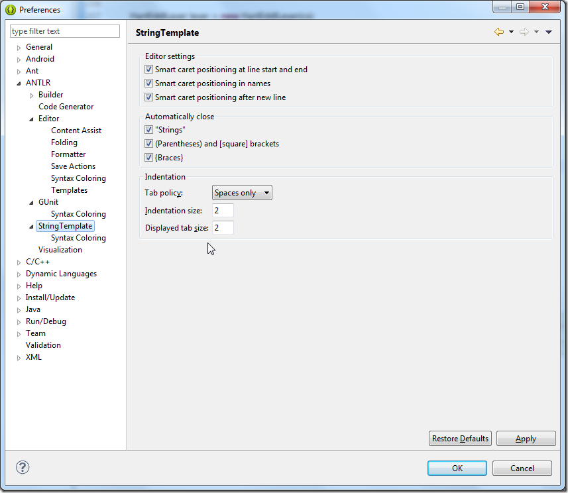Toggle automatically close {Braces}
The image size is (568, 493).
[x=148, y=158]
